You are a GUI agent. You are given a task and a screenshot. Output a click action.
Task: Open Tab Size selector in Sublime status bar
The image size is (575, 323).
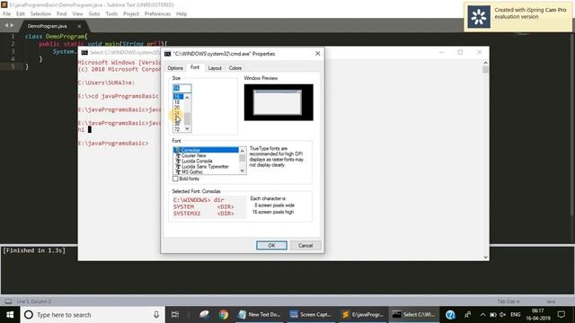coord(509,301)
